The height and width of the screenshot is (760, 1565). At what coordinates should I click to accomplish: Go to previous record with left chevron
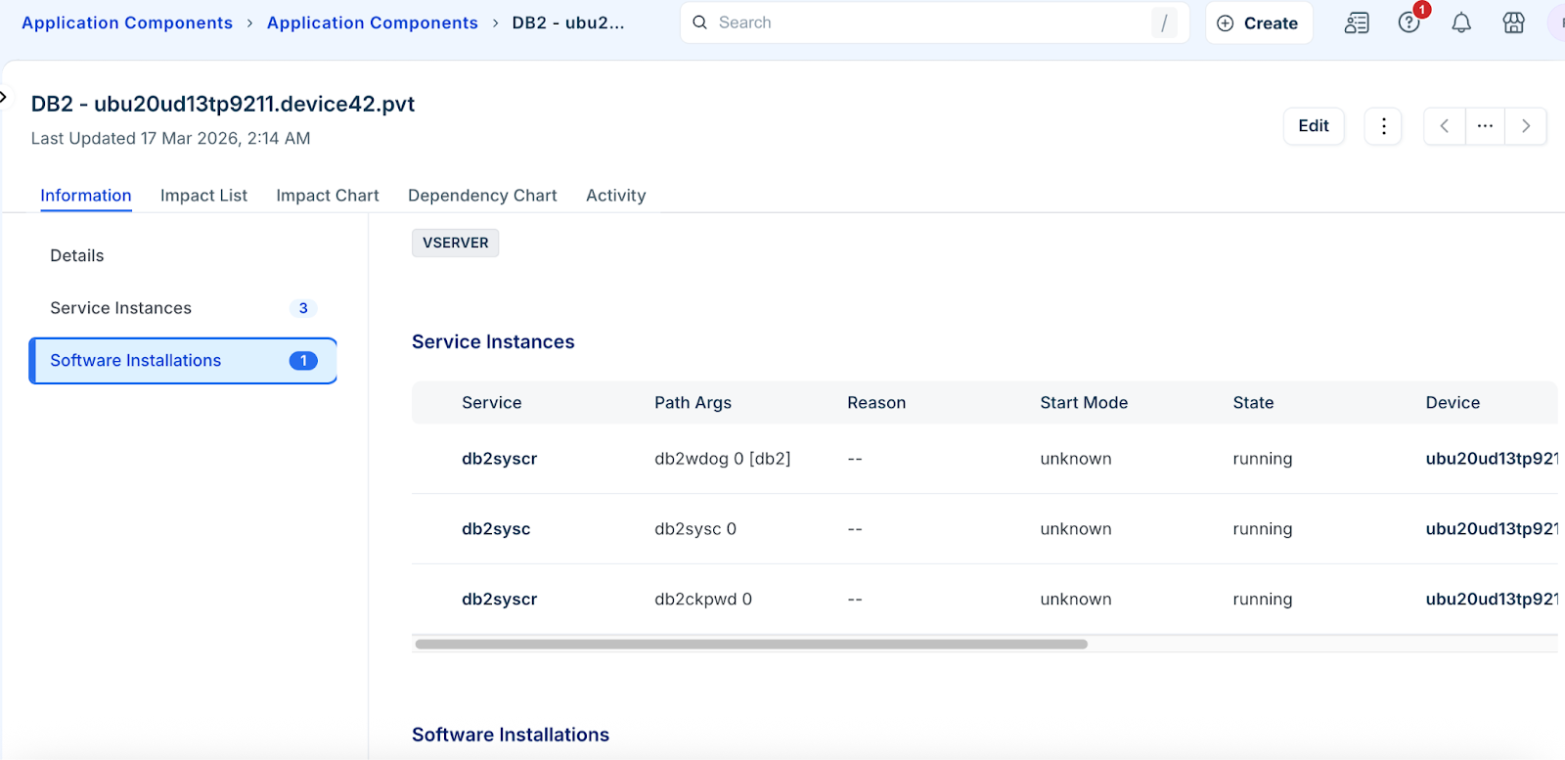(x=1445, y=126)
